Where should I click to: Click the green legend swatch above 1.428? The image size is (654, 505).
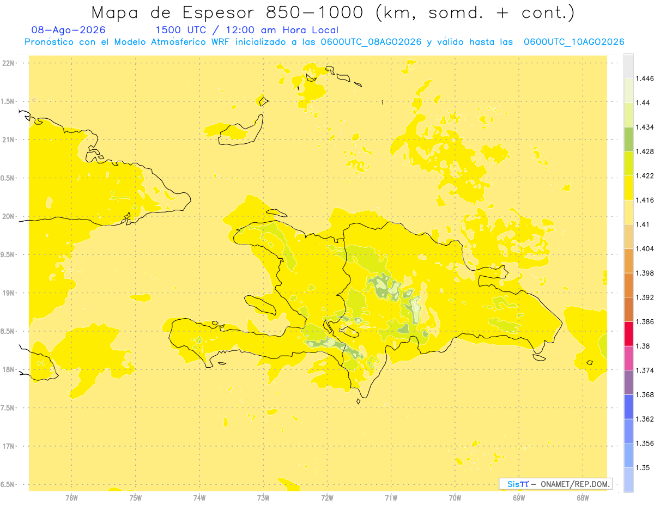point(628,139)
